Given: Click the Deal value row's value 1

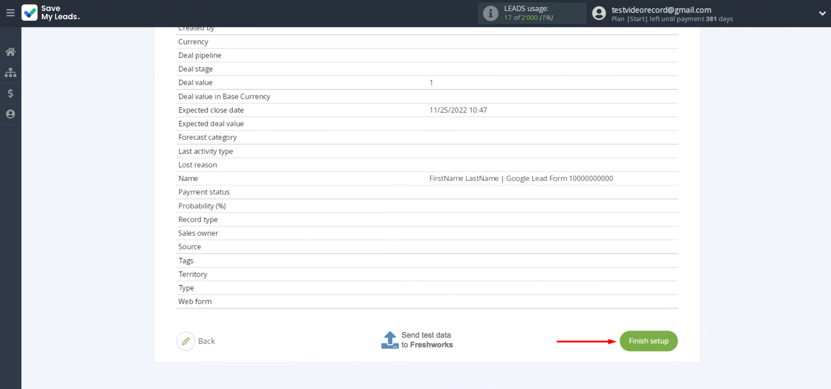Looking at the screenshot, I should tap(431, 83).
